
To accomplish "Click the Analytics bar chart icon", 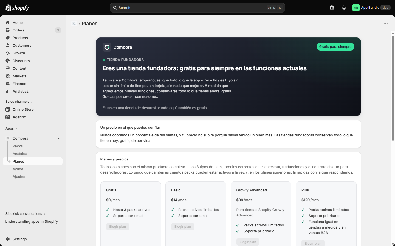I will pos(8,91).
